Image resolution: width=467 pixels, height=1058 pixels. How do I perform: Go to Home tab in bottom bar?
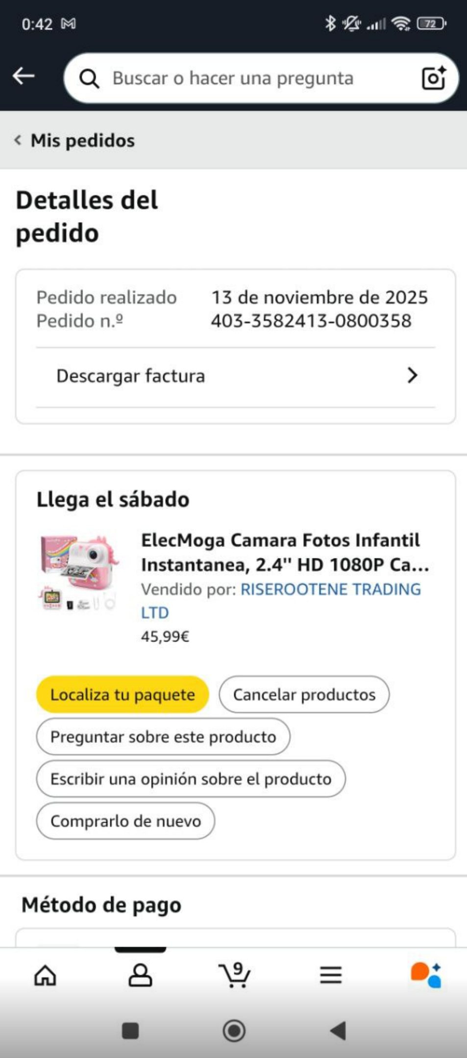[x=45, y=975]
